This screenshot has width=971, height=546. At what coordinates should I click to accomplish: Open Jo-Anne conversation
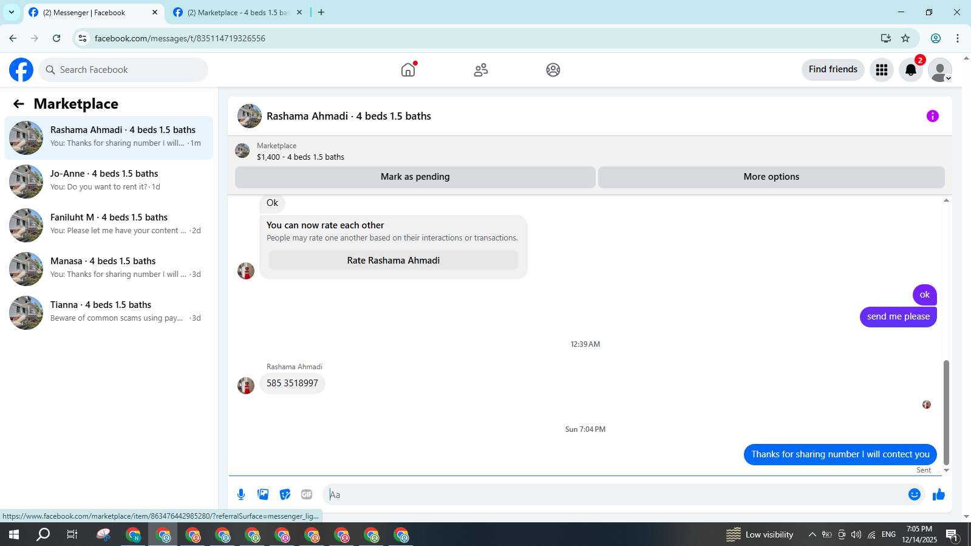109,182
